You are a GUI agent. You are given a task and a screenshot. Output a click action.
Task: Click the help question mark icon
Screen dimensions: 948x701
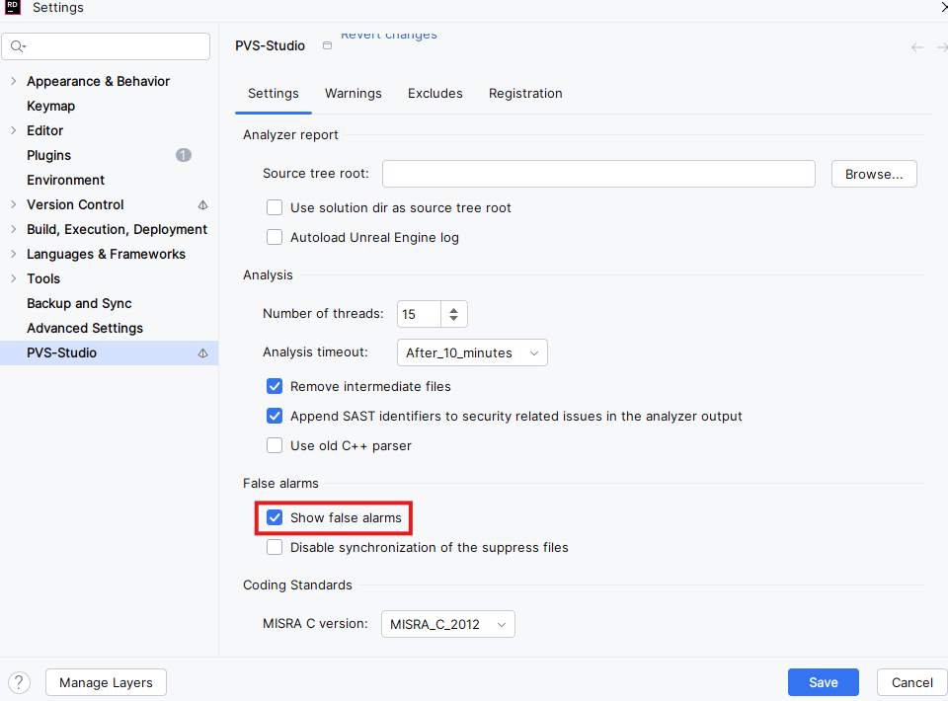[20, 682]
